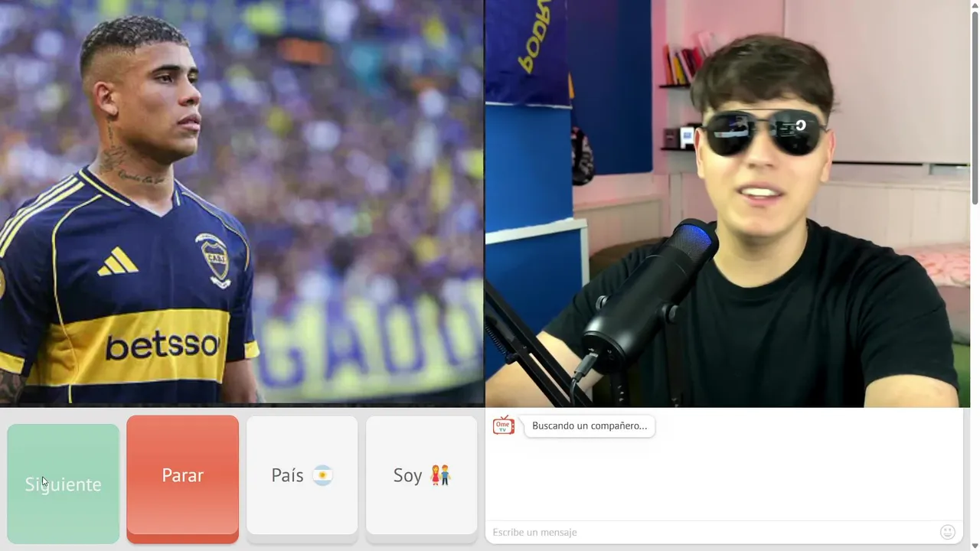Click your own webcam video
Viewport: 980px width, 551px height.
[727, 203]
